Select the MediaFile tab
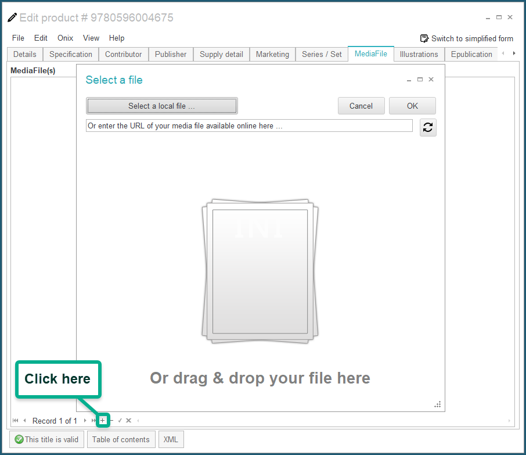Viewport: 526px width, 455px height. (x=371, y=53)
